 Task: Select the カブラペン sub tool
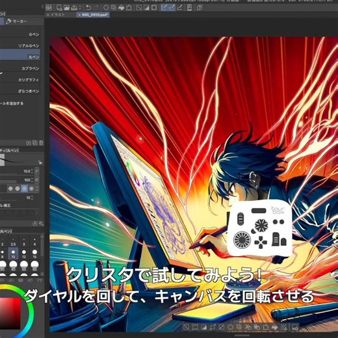coord(20,68)
